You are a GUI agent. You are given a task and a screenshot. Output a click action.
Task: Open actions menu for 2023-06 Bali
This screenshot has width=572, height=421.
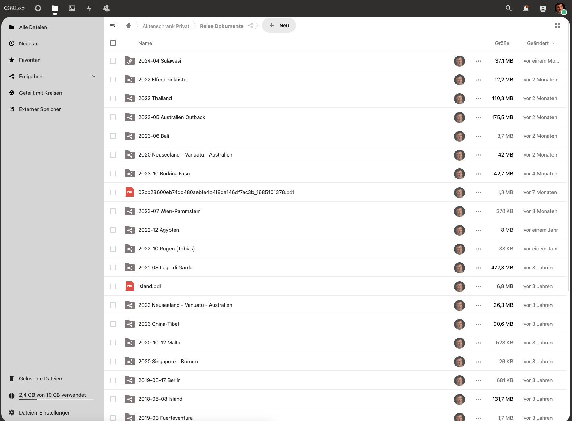coord(478,136)
